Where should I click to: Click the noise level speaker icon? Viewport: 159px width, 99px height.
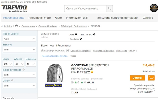(x=85, y=82)
